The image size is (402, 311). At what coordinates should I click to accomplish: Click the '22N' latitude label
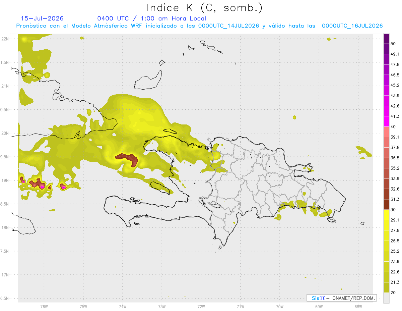pyautogui.click(x=5, y=39)
